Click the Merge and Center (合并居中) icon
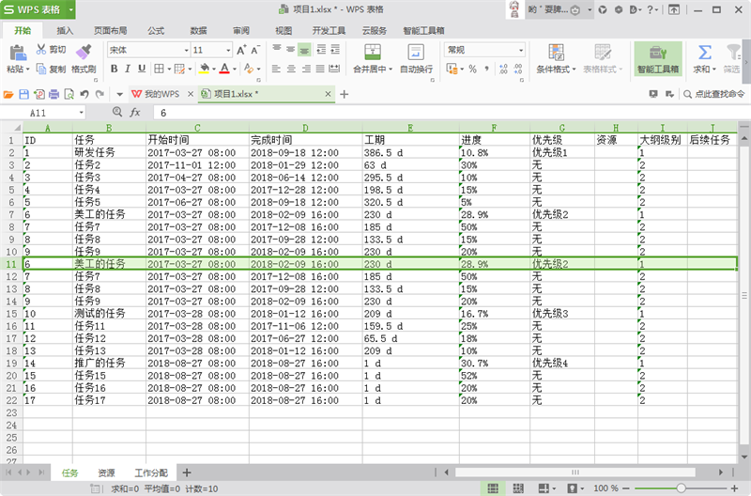Viewport: 751px width, 496px height. coord(372,52)
